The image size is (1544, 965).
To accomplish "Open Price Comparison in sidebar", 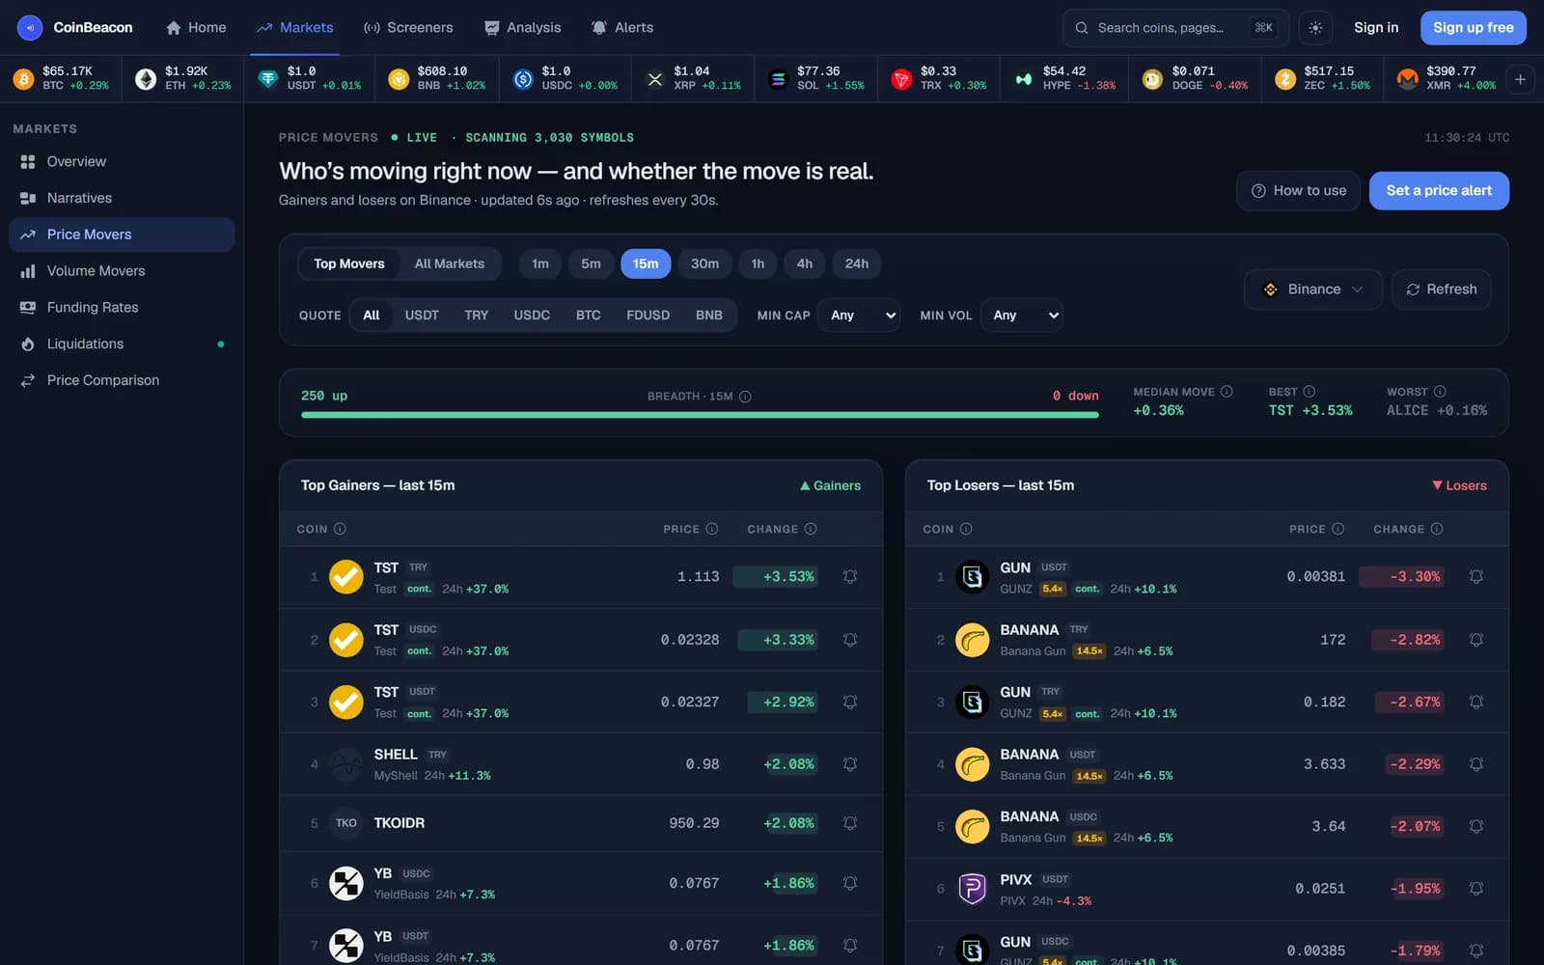I will point(122,381).
